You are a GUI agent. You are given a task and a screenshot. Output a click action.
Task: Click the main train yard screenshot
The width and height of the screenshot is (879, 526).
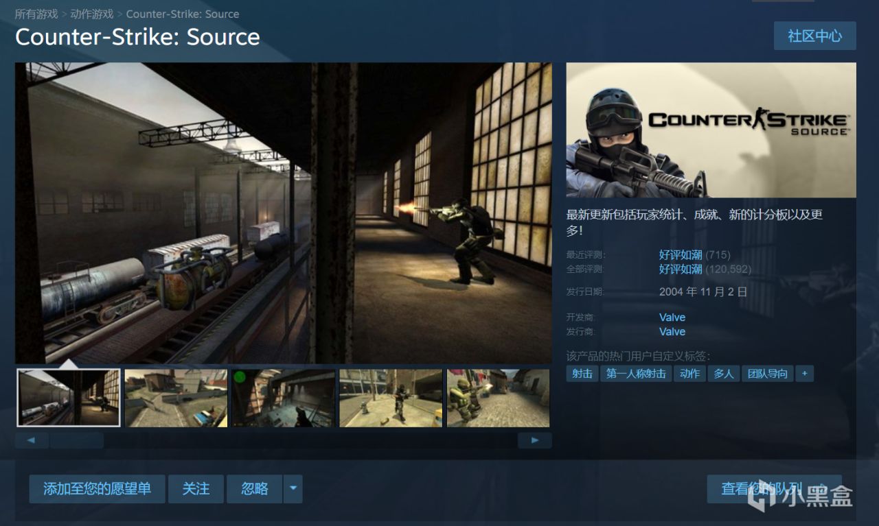click(x=283, y=213)
